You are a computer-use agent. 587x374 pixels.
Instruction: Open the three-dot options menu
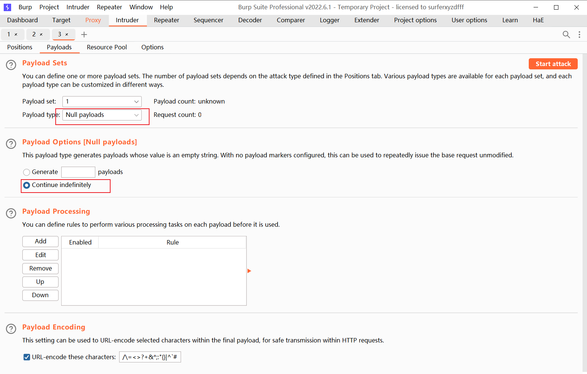click(579, 35)
